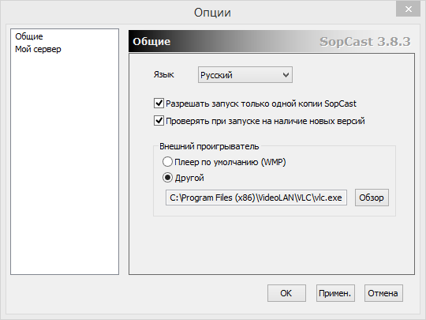
Task: Click the "Язык" field label
Action: [163, 74]
